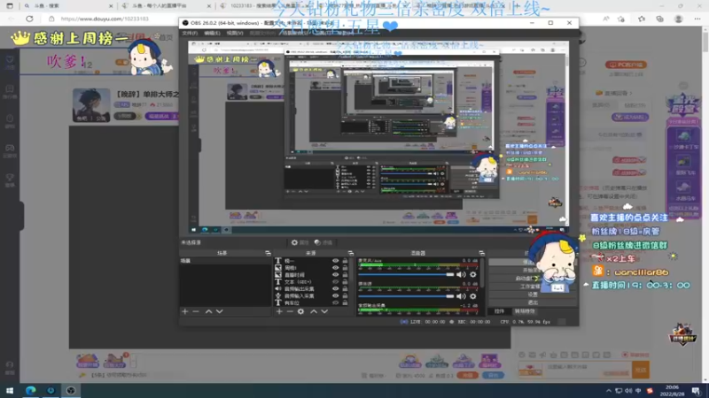Image resolution: width=709 pixels, height=398 pixels.
Task: Click the 退出 button in OBS controls
Action: point(533,302)
